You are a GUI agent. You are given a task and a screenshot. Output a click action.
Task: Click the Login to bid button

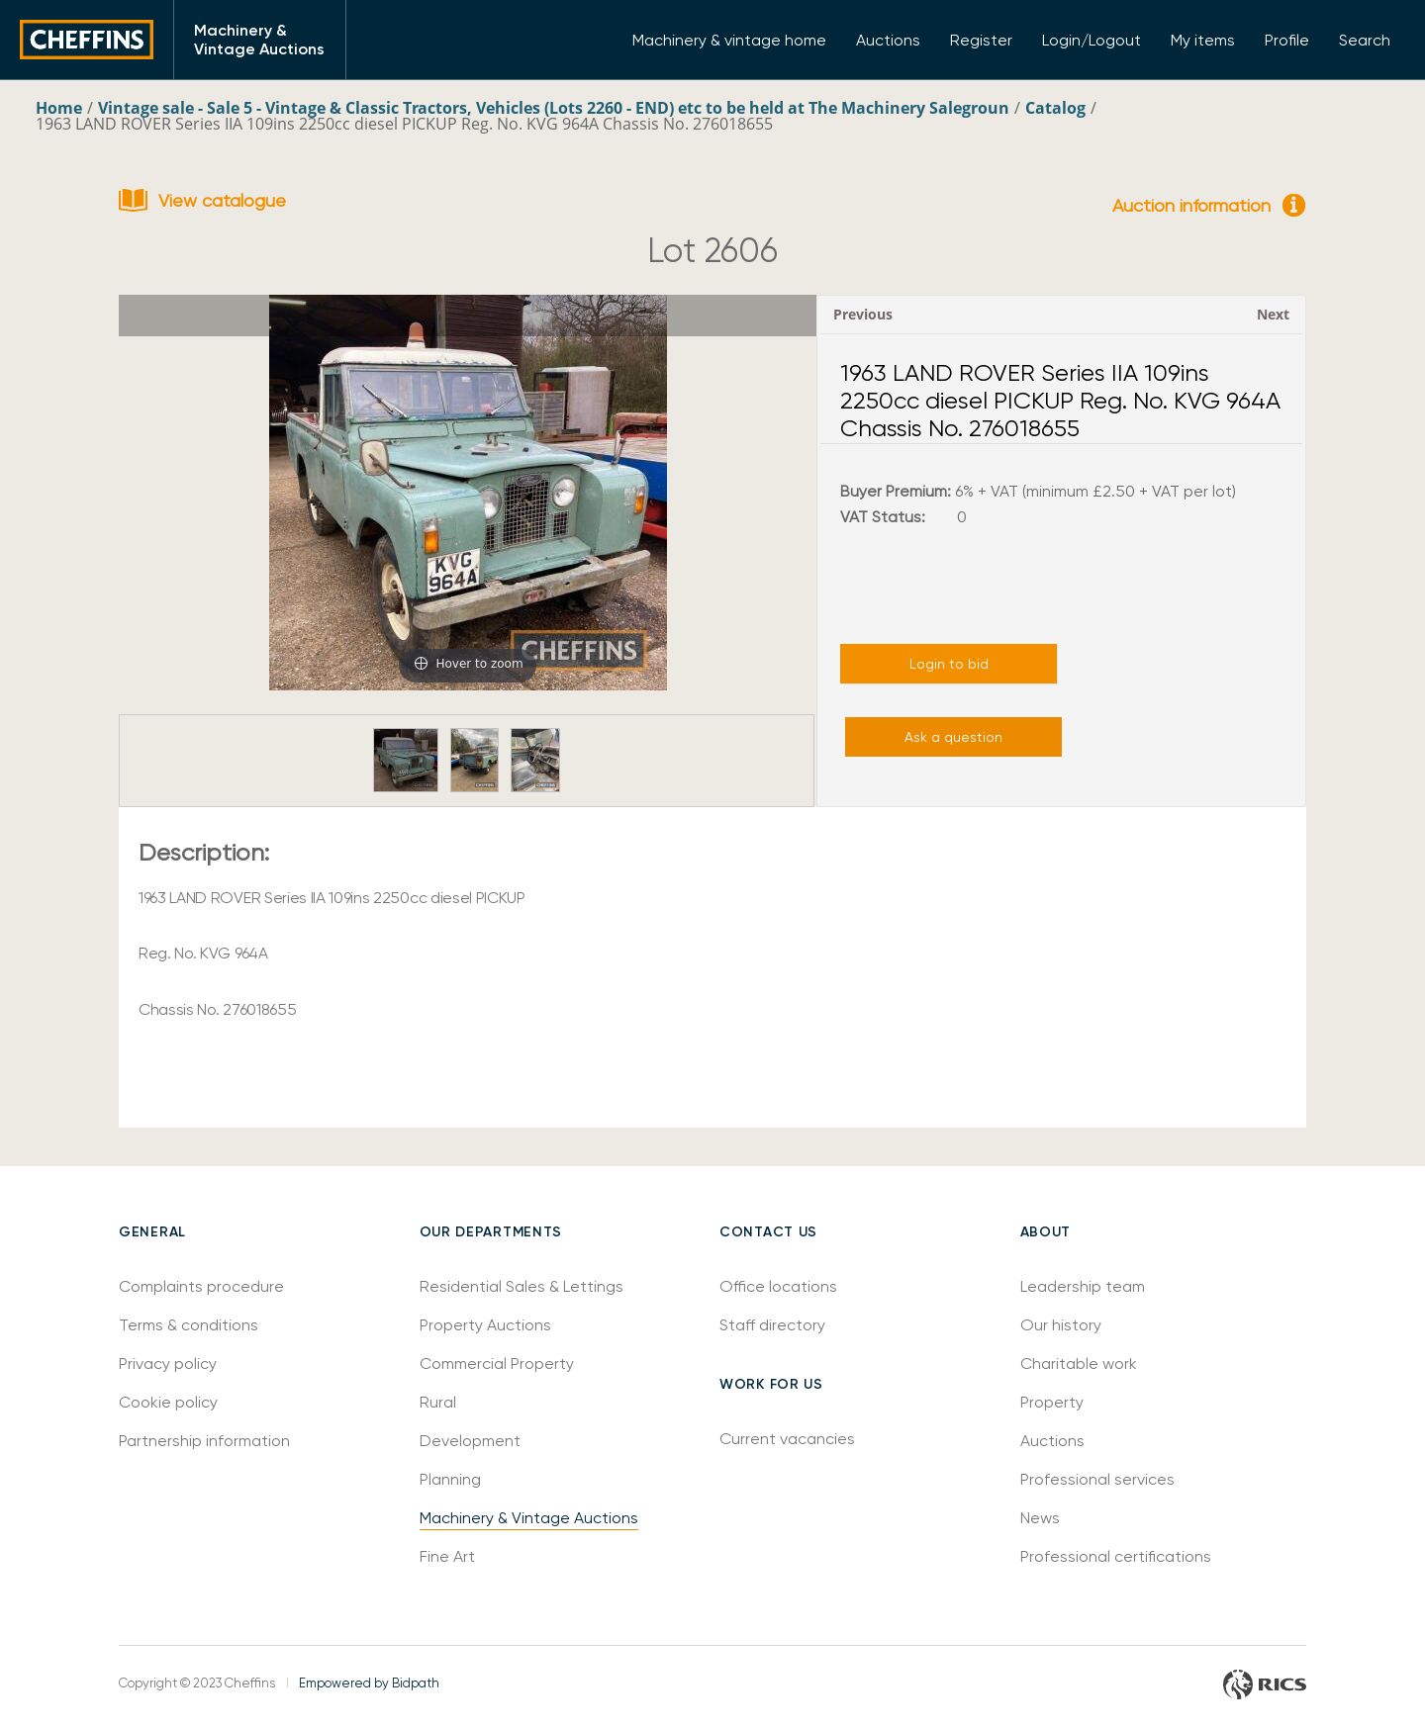click(x=948, y=664)
